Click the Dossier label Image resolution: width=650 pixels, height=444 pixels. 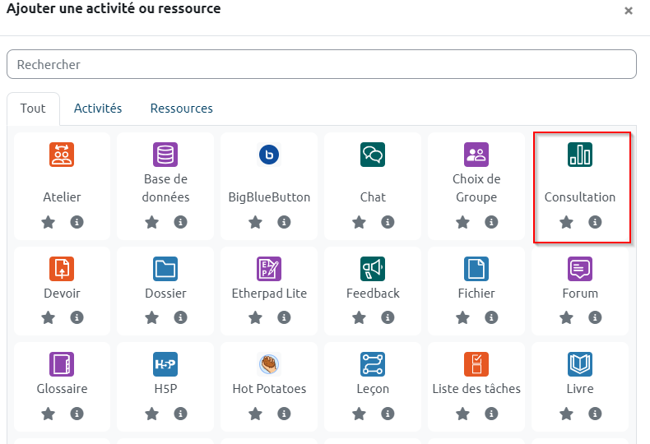(165, 294)
